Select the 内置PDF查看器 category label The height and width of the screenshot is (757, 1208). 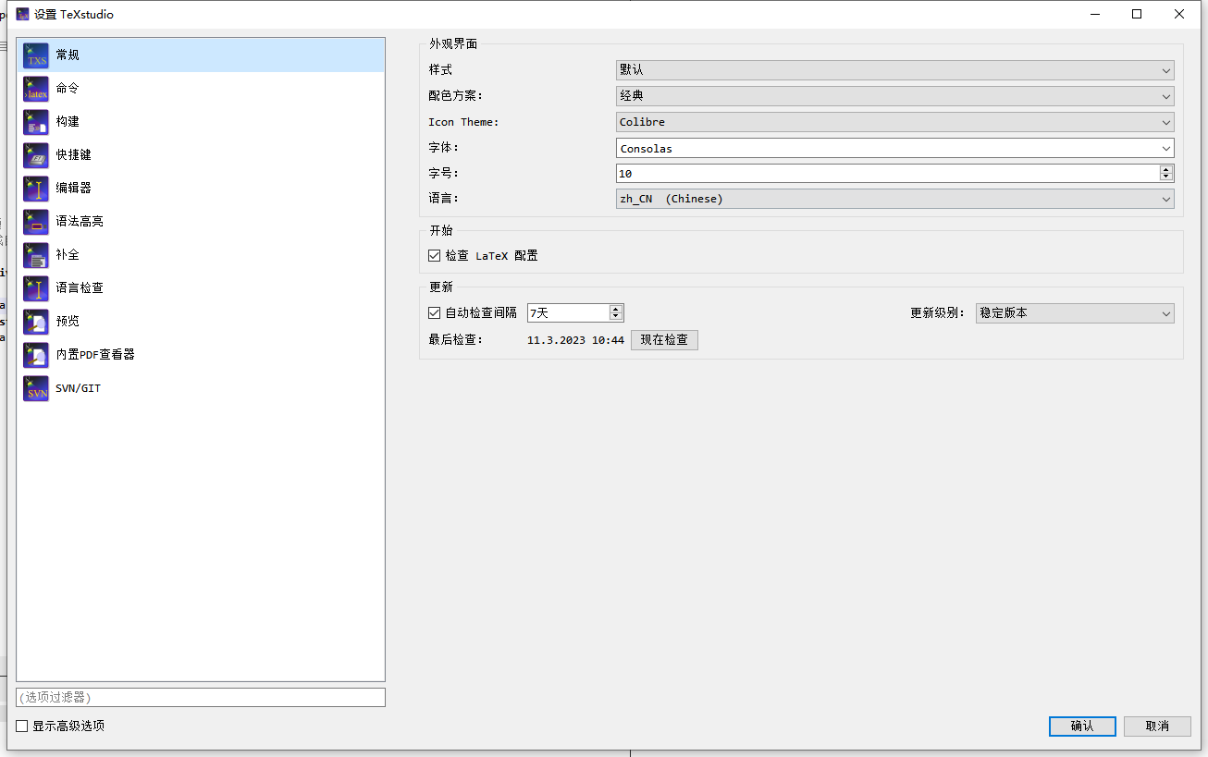coord(95,354)
